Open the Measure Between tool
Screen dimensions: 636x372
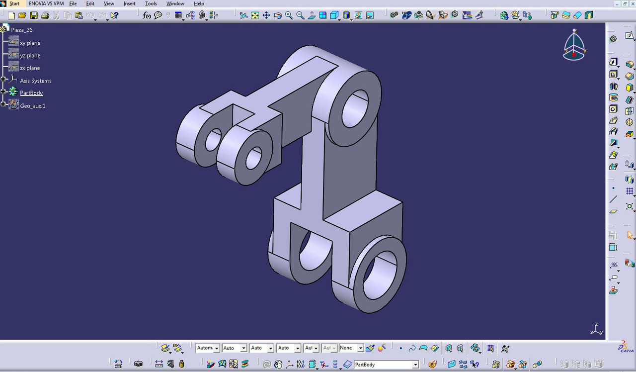(159, 364)
